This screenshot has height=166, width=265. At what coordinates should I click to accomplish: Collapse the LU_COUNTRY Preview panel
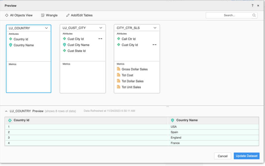(6, 111)
